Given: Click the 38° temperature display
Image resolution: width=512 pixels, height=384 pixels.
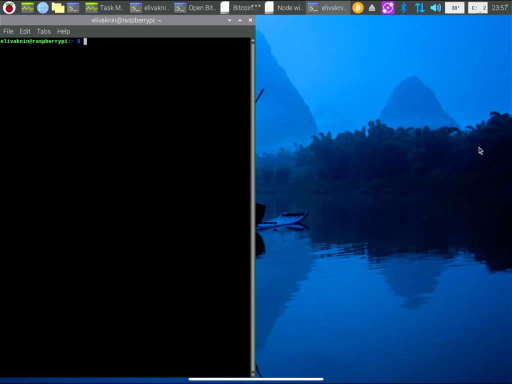Looking at the screenshot, I should click(454, 7).
